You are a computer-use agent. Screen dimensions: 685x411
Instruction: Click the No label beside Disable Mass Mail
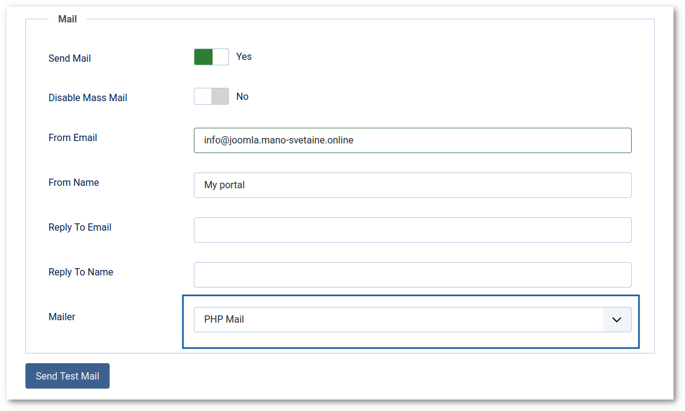[242, 96]
